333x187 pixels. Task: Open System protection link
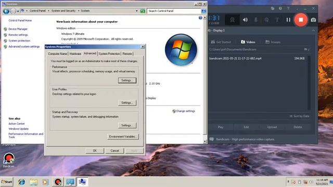tap(19, 41)
